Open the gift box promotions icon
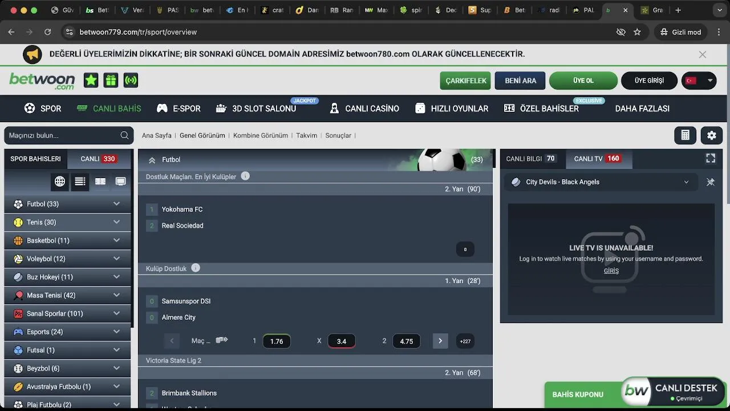730x411 pixels. click(x=111, y=80)
